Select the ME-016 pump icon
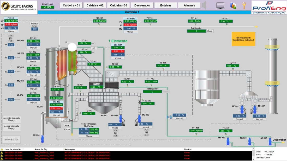Screen dimensions: 287x161 (228, 141)
